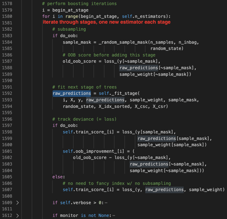The image size is (227, 219).
Task: Click the '# subsampling' comment
Action: 69,29
